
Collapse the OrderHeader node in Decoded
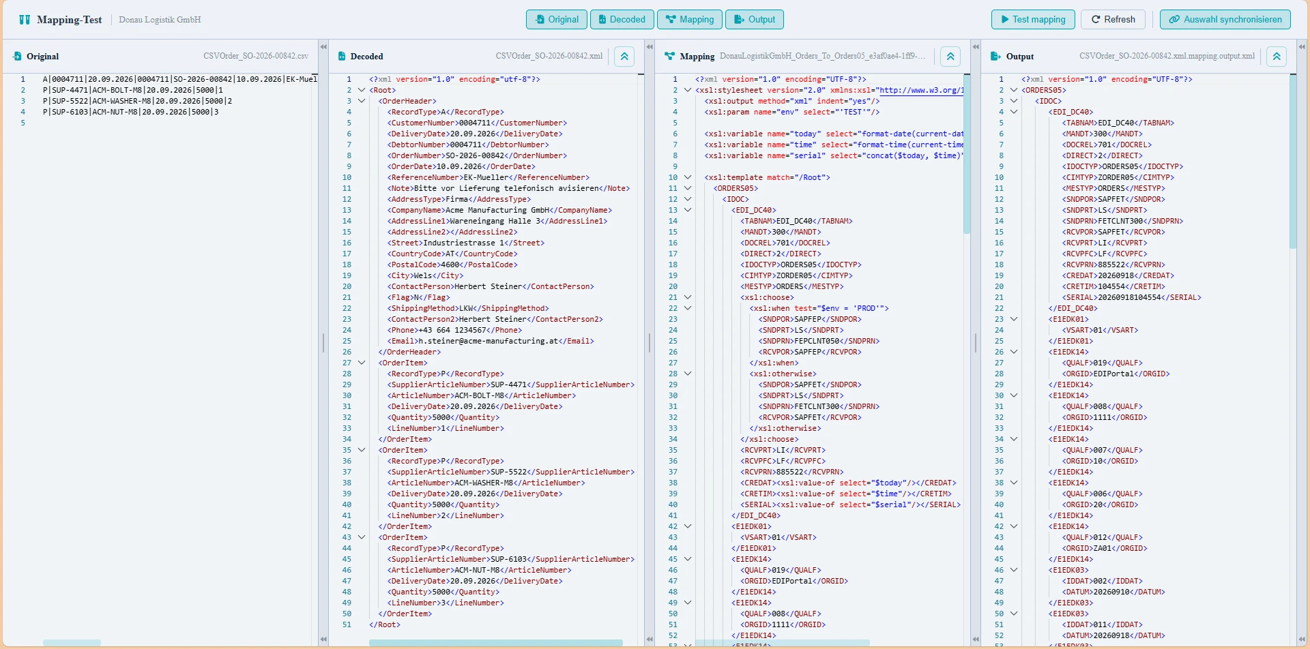[362, 101]
